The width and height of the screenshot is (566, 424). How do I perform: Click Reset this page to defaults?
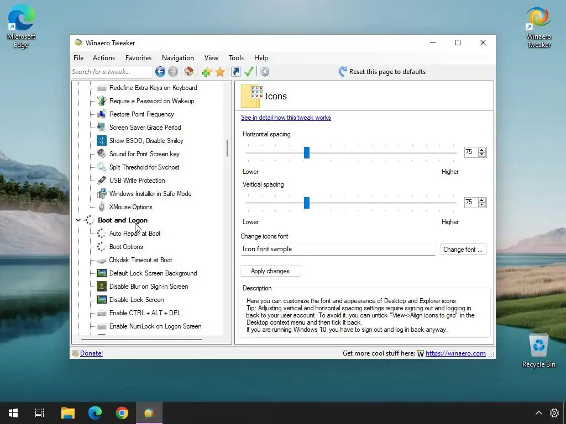point(382,72)
